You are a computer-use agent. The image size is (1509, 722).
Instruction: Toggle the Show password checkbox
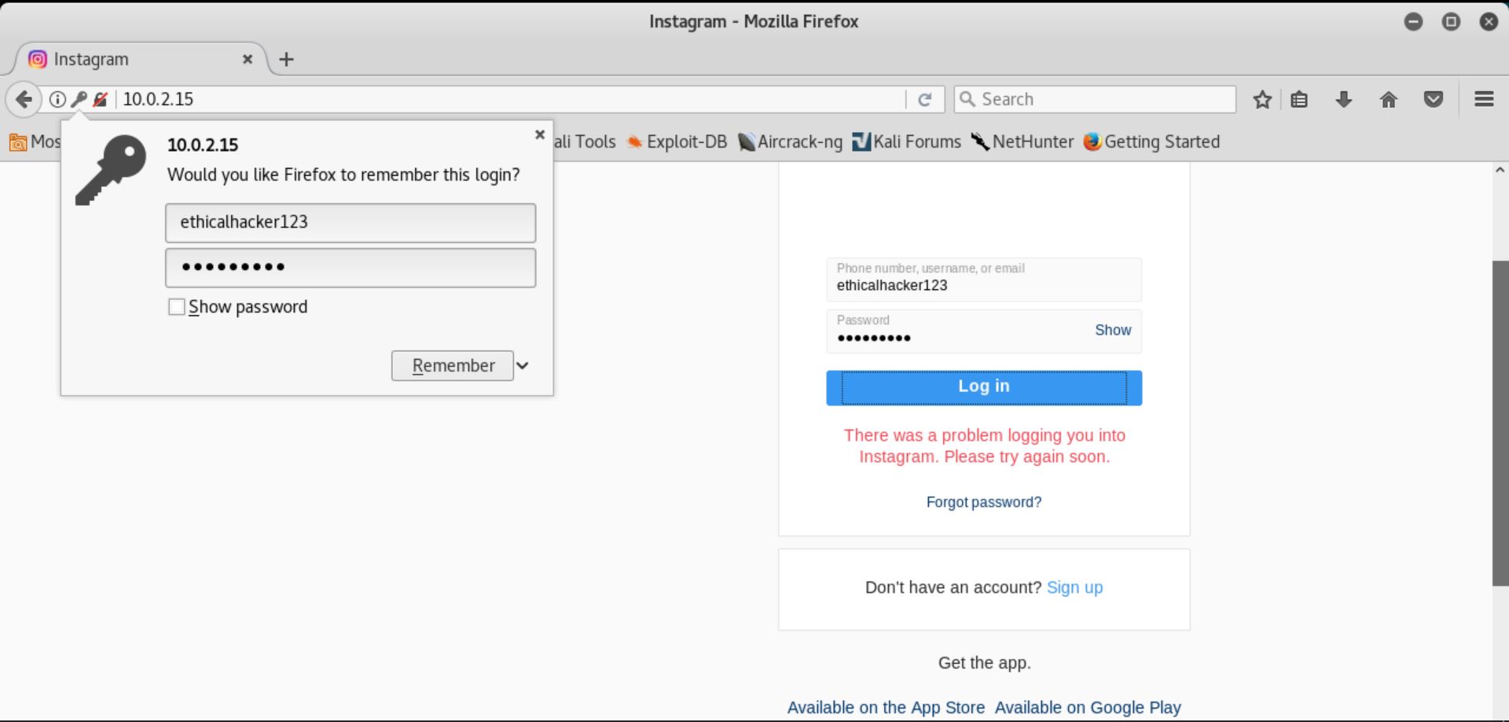pyautogui.click(x=177, y=306)
